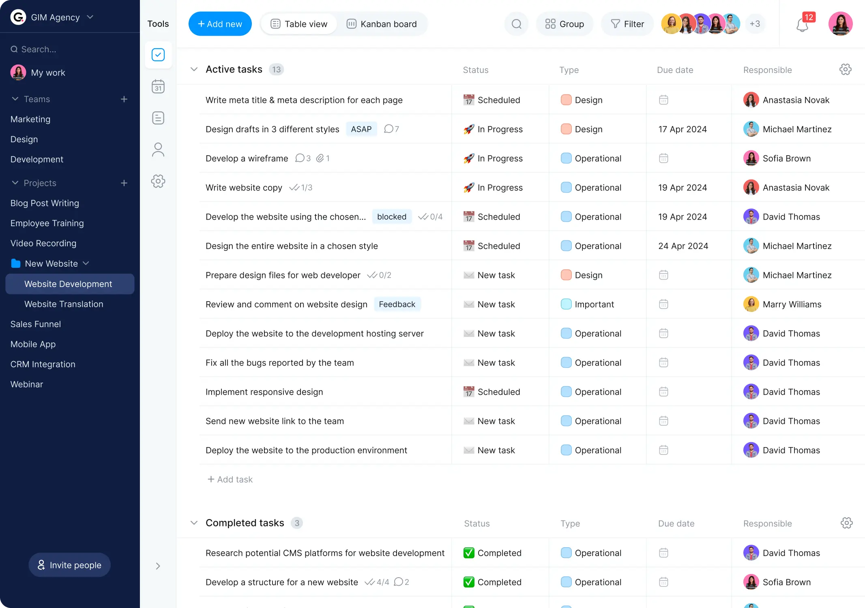This screenshot has width=865, height=608.
Task: Add a new team with plus icon
Action: pyautogui.click(x=124, y=99)
